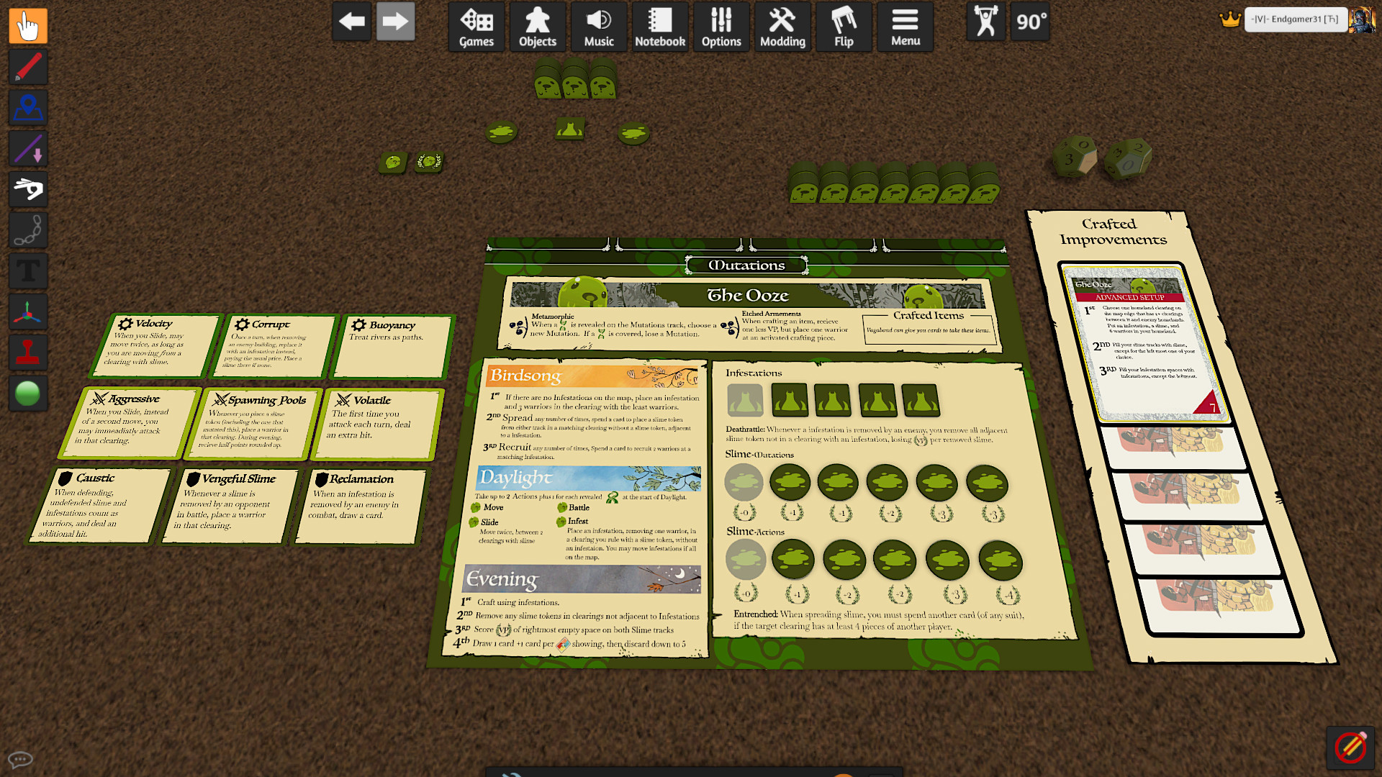Screen dimensions: 1382x777
Task: Expand the Options menu
Action: click(721, 27)
